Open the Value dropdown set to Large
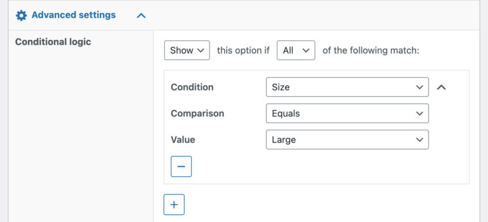488x222 pixels. (348, 139)
